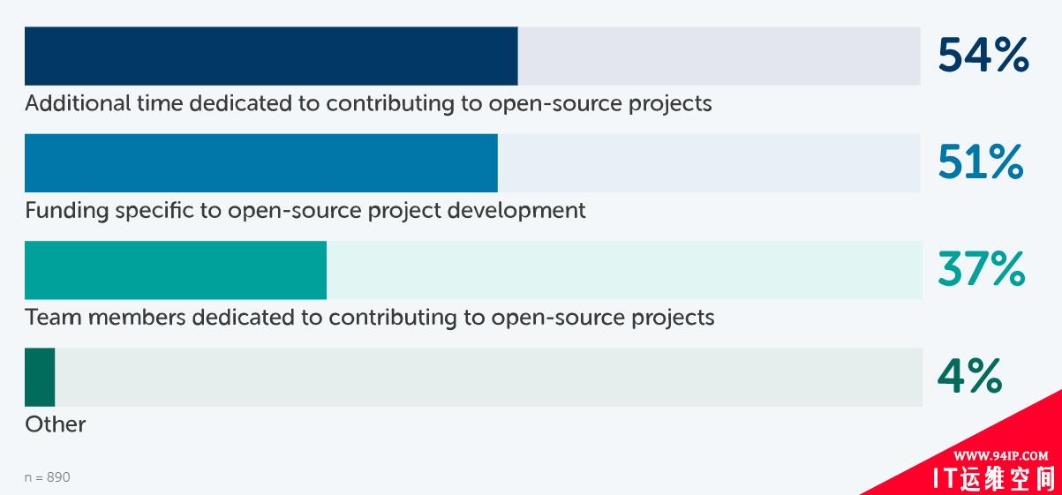Click empty track of 4% bar
Image resolution: width=1062 pixels, height=495 pixels.
[x=487, y=377]
